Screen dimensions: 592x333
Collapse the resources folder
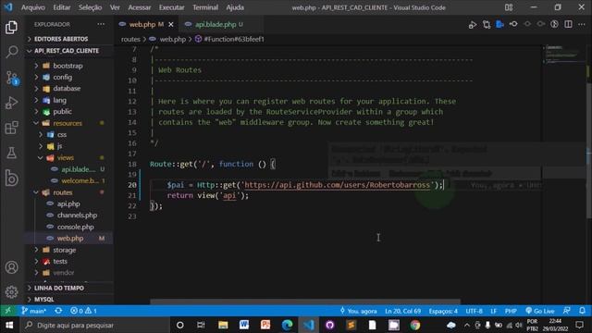(x=68, y=123)
